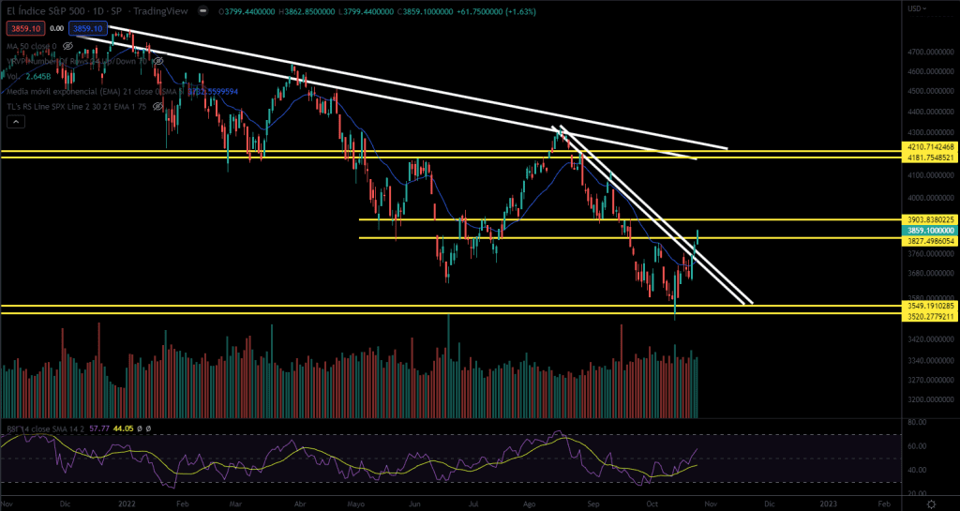Click the 4000.0000000 price scale label

tap(930, 198)
